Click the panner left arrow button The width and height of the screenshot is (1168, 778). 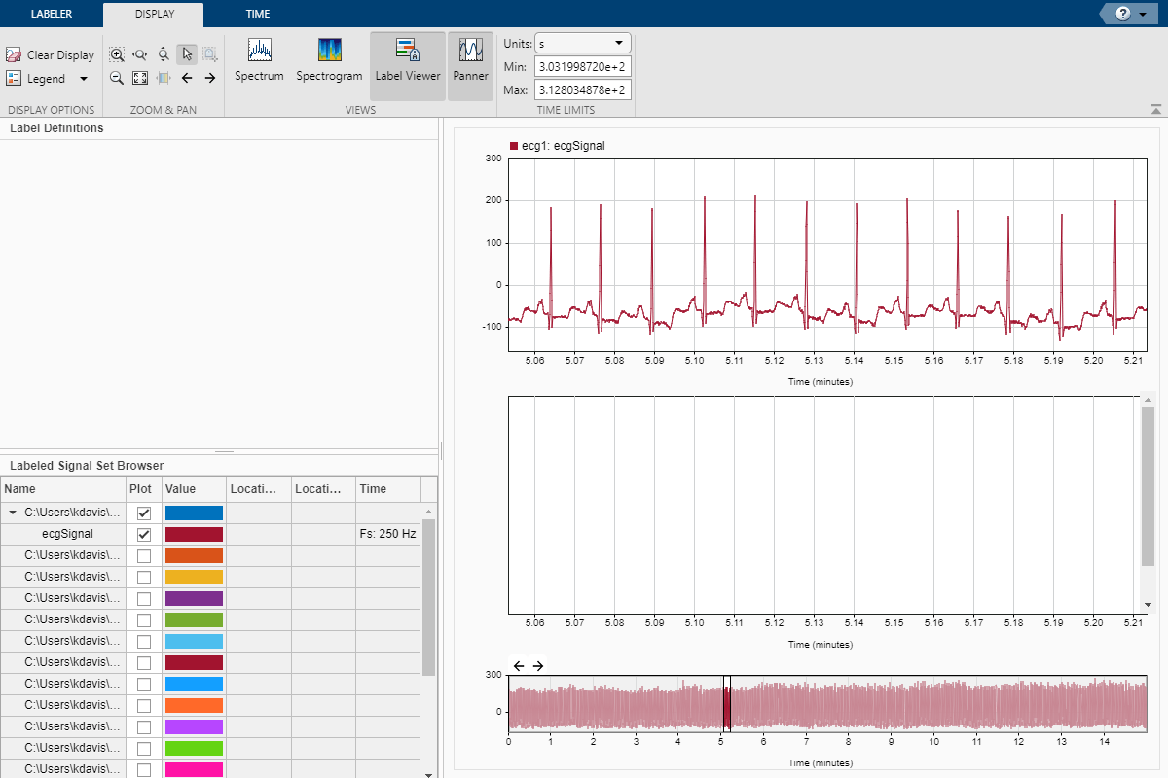518,665
